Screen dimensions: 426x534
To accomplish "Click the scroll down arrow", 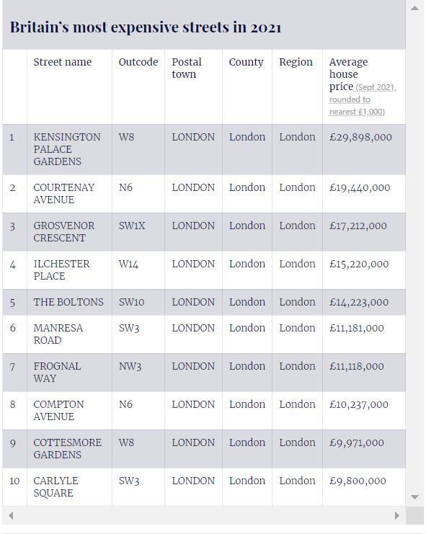I will coord(414,497).
